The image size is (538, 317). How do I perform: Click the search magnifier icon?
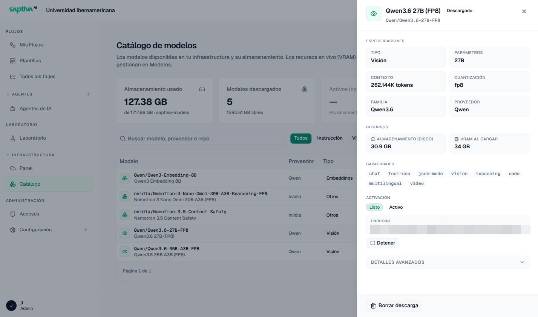coord(123,138)
